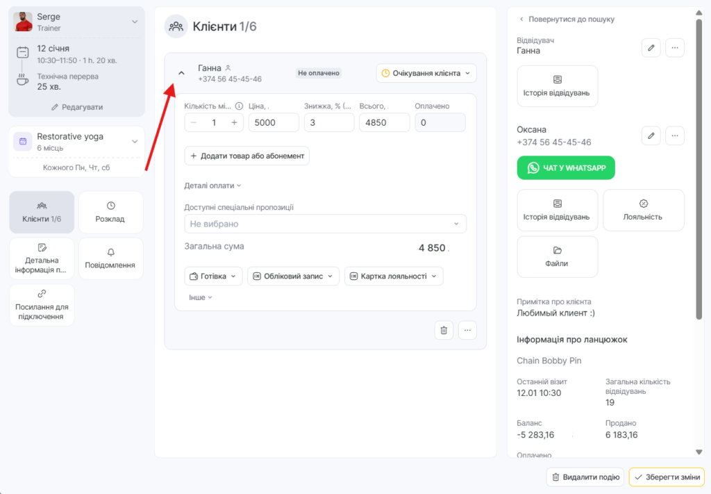The image size is (711, 494).
Task: Click the pencil edit icon beside Оксана
Action: point(651,135)
